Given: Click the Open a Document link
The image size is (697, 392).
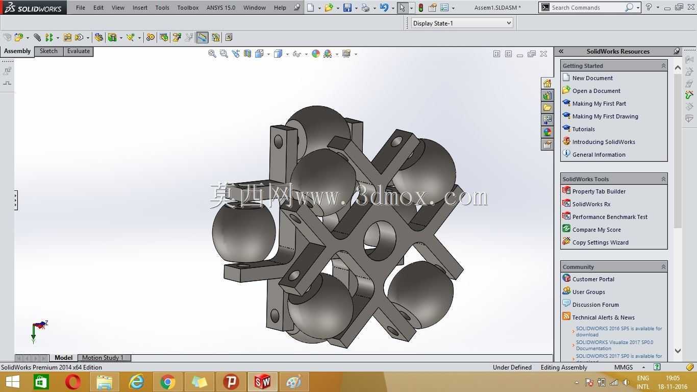Looking at the screenshot, I should [x=596, y=91].
